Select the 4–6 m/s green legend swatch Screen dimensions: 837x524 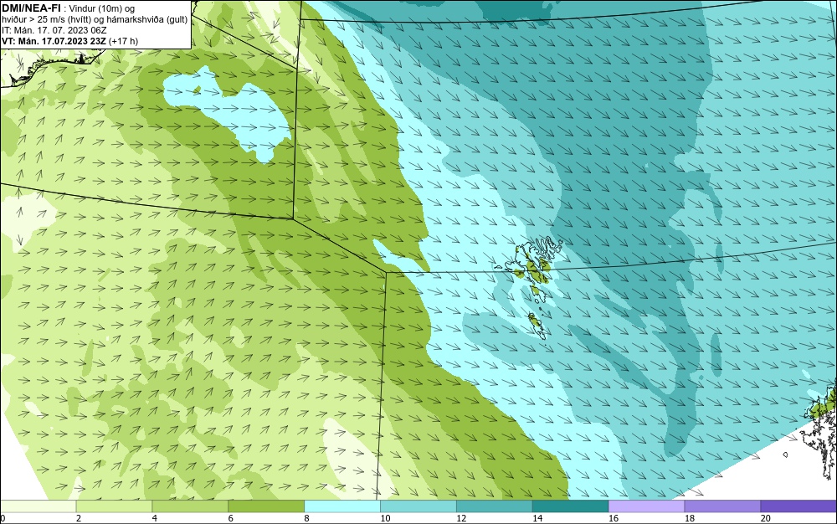[190, 506]
